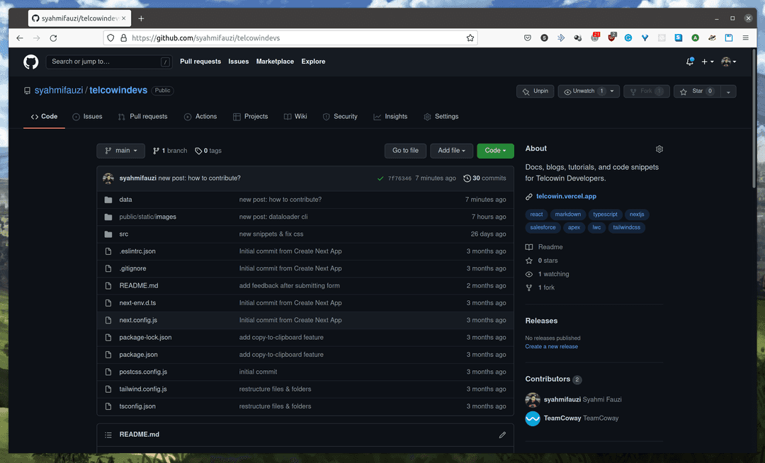Screen dimensions: 765x463
Task: Open the Issues repository tab
Action: click(87, 117)
